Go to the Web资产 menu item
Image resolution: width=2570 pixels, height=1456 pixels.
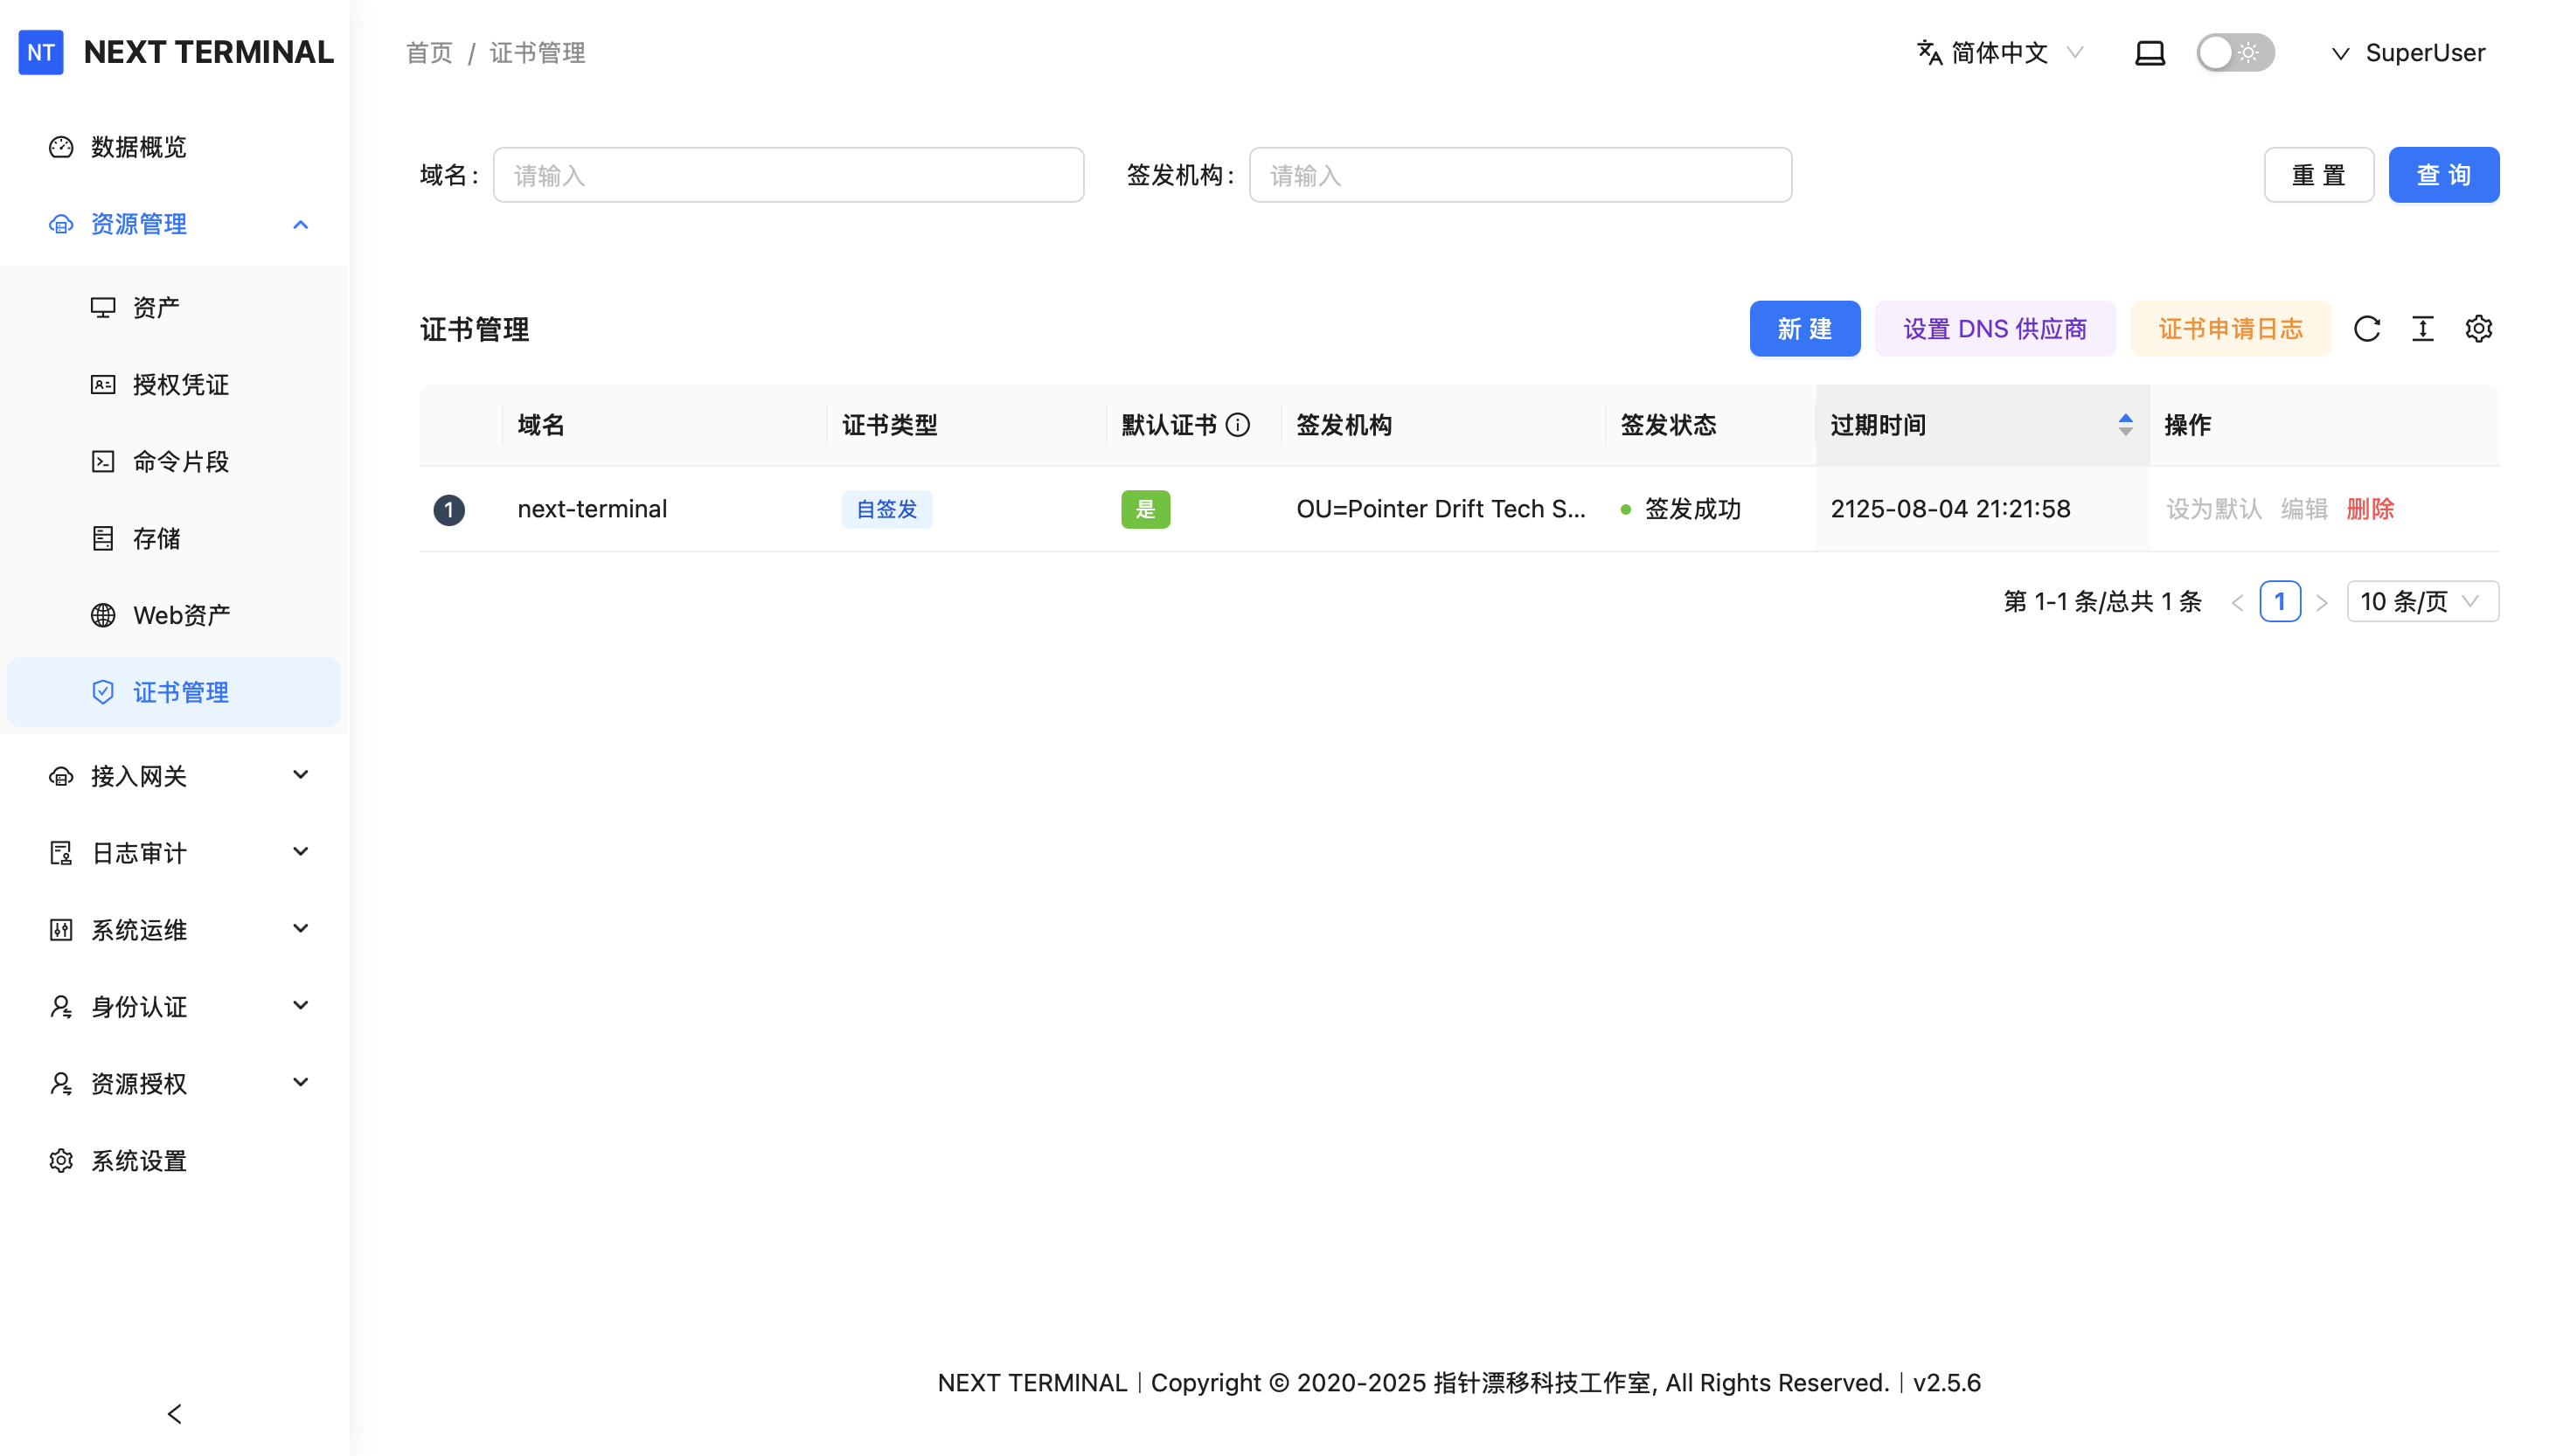[181, 615]
